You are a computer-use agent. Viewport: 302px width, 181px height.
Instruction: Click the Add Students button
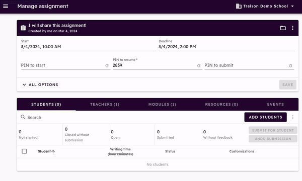[265, 117]
